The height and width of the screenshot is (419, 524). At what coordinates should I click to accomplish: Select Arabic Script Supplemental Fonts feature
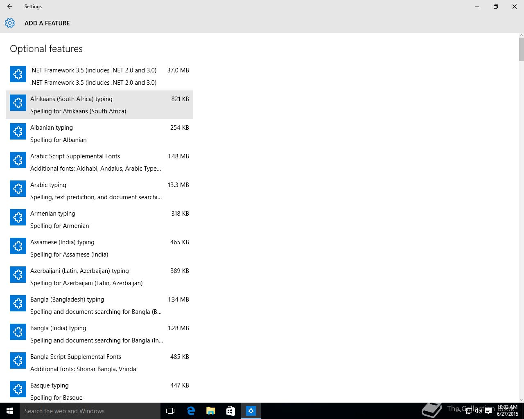pyautogui.click(x=99, y=162)
